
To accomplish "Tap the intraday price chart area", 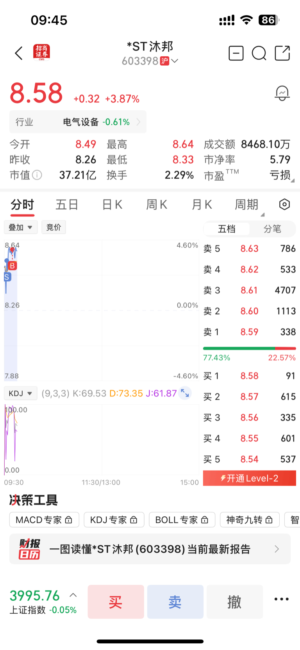I will click(102, 310).
